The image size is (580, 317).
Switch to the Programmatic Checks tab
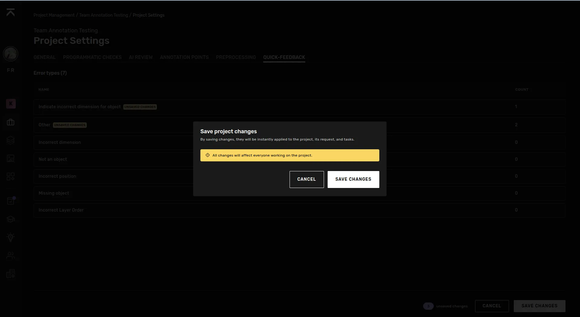92,57
